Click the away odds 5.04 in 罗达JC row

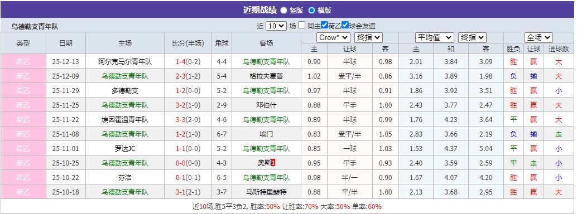click(485, 149)
